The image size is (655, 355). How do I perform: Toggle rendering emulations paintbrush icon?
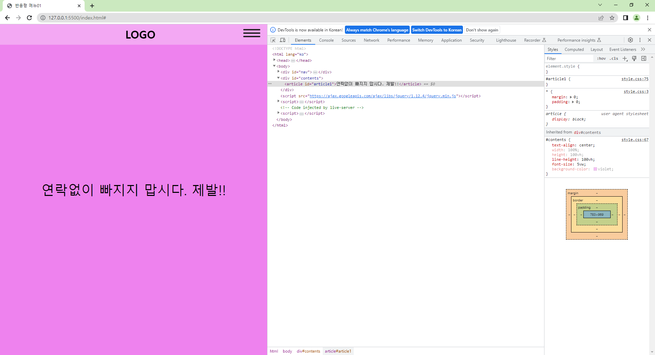(x=634, y=59)
